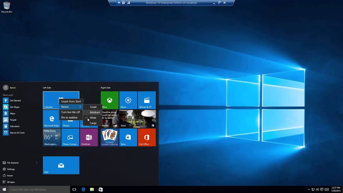Open the Action Center notification icon
343x193 pixels.
tap(322, 190)
